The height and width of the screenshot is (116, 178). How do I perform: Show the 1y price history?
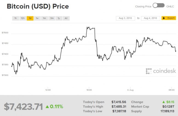(x=59, y=18)
